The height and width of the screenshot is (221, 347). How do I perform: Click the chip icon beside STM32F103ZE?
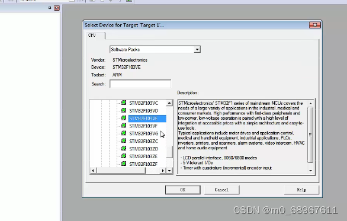tap(124, 156)
